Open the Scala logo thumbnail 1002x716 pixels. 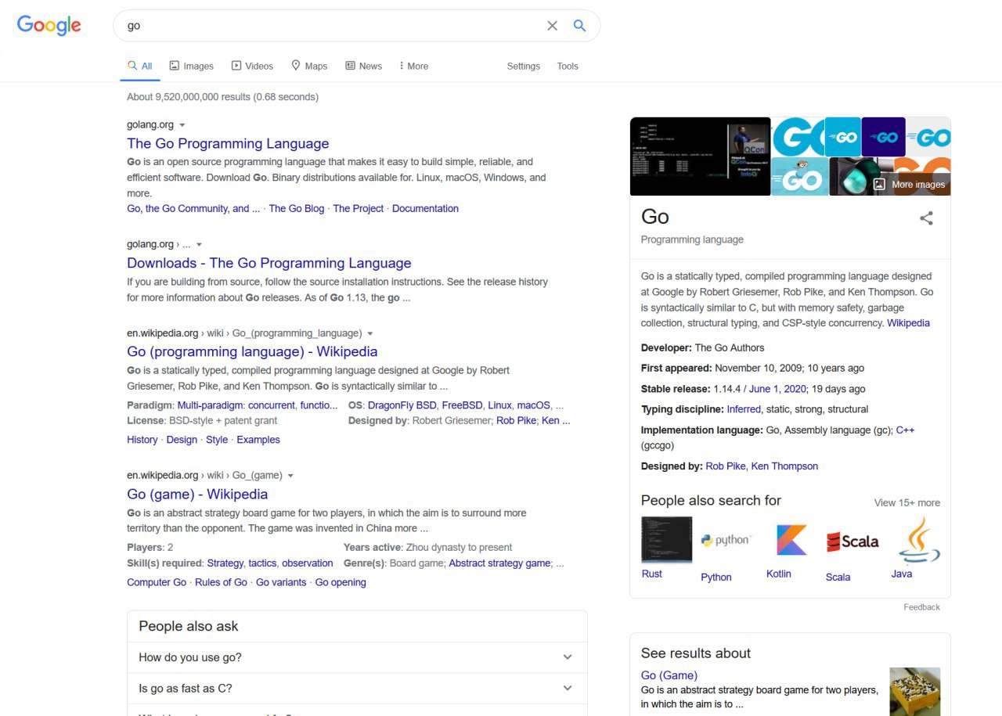[x=852, y=541]
